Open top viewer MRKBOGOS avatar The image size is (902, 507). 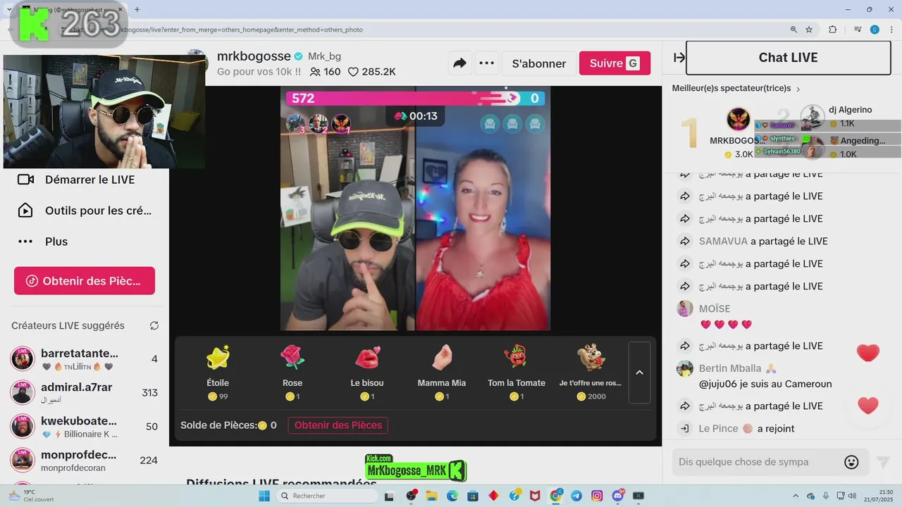738,119
